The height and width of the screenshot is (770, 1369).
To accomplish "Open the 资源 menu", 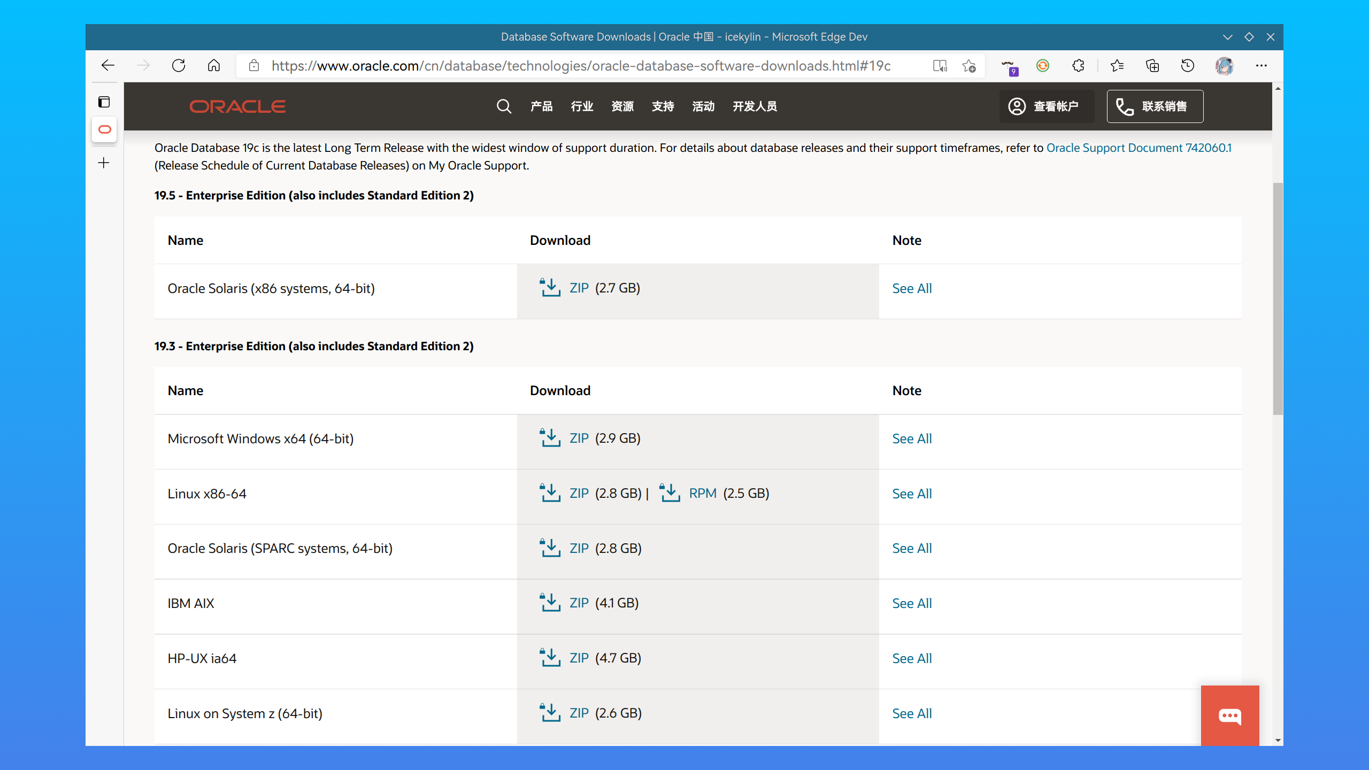I will (x=622, y=106).
